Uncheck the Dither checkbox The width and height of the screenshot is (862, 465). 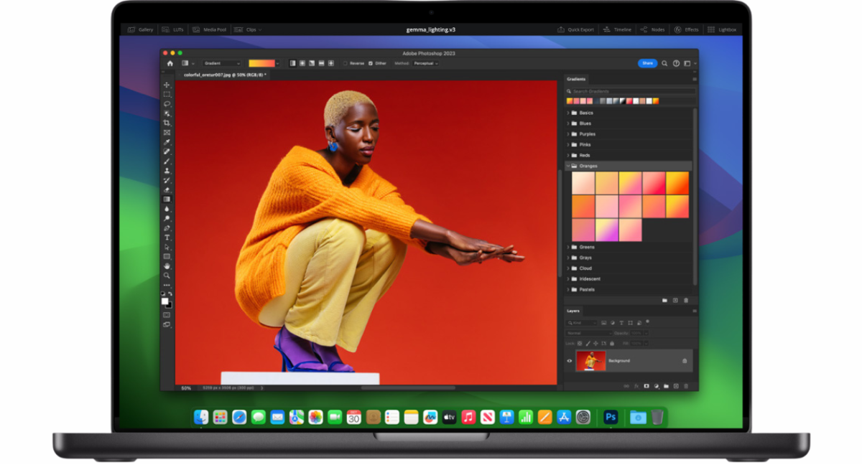coord(371,63)
